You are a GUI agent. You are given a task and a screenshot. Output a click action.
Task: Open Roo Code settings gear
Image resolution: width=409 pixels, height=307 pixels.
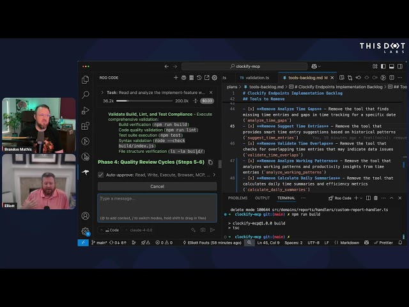tap(215, 78)
